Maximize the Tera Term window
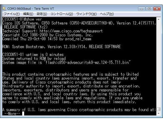 click(x=149, y=9)
